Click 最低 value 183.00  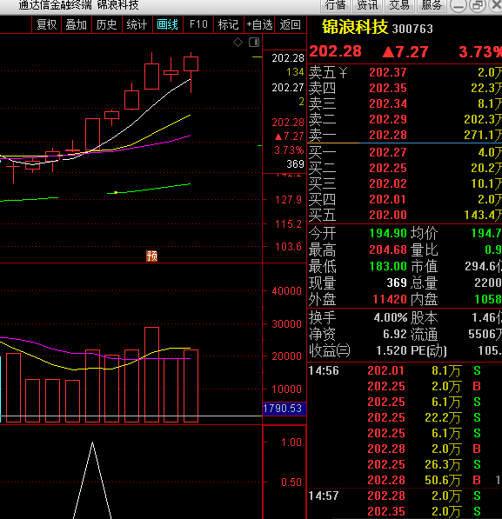pos(388,266)
